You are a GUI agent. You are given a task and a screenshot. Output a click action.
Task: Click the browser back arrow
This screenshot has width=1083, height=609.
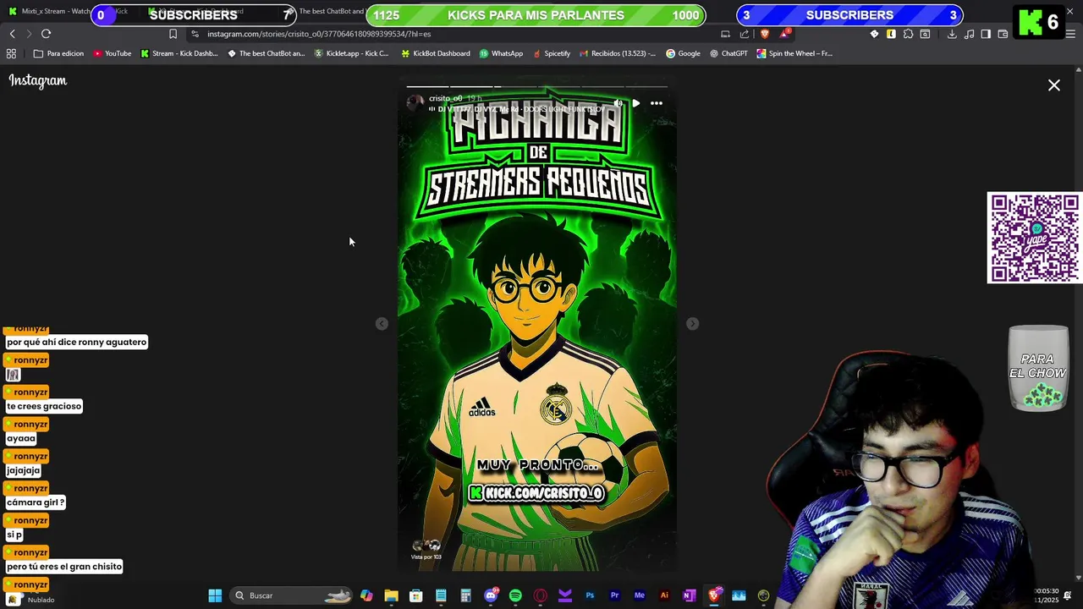[12, 34]
